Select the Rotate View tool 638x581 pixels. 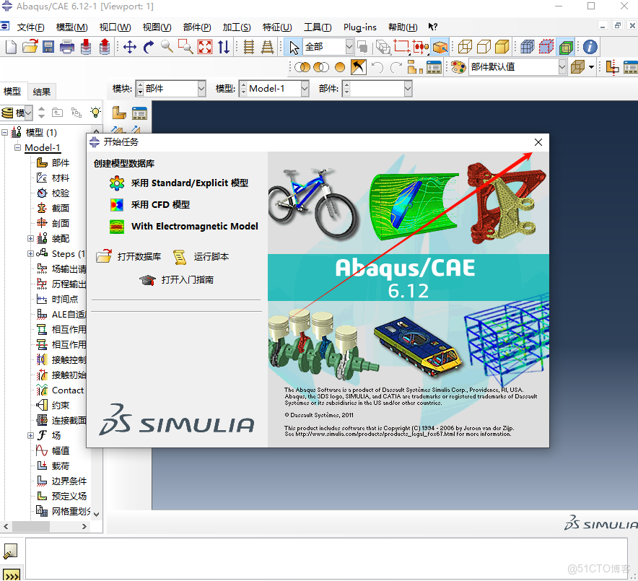(149, 46)
